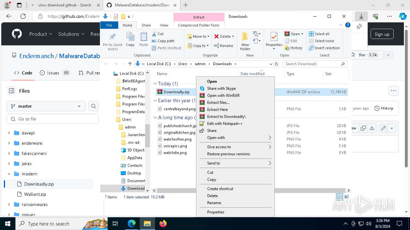Select Desktop in Explorer navigation tree
The width and height of the screenshot is (410, 230).
click(x=131, y=173)
